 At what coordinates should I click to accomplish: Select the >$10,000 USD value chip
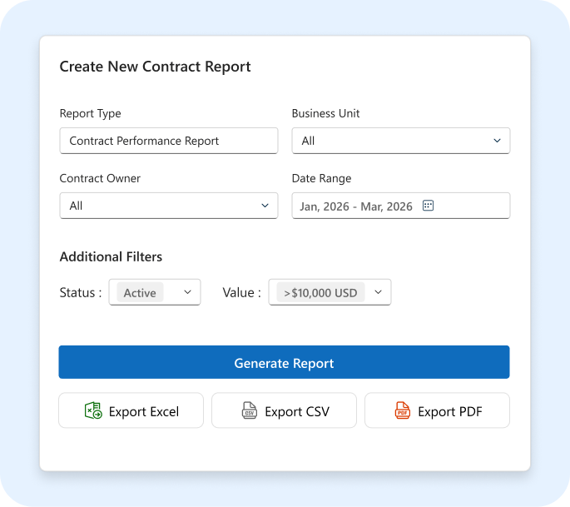(320, 293)
